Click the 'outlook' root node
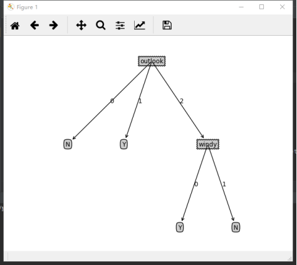Image resolution: width=297 pixels, height=265 pixels. coord(152,61)
